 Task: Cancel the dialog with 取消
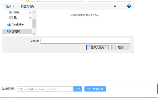click(x=121, y=48)
